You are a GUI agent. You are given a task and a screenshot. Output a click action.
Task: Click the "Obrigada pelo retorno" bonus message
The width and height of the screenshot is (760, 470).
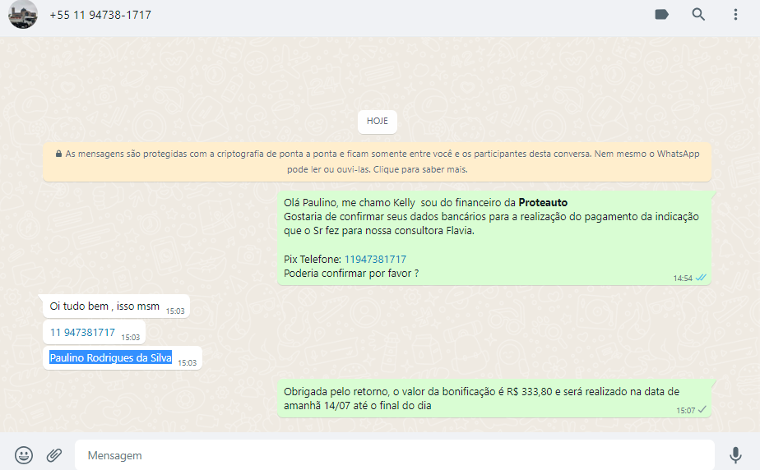[x=481, y=398]
